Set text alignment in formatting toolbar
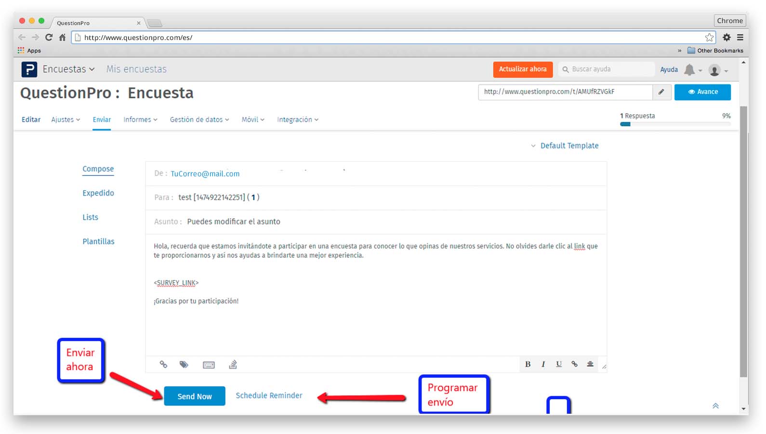 coord(590,364)
